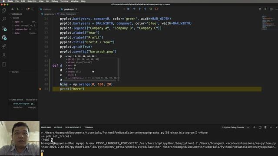Split the editor to the right
Image resolution: width=278 pixels, height=156 pixels.
[x=271, y=9]
